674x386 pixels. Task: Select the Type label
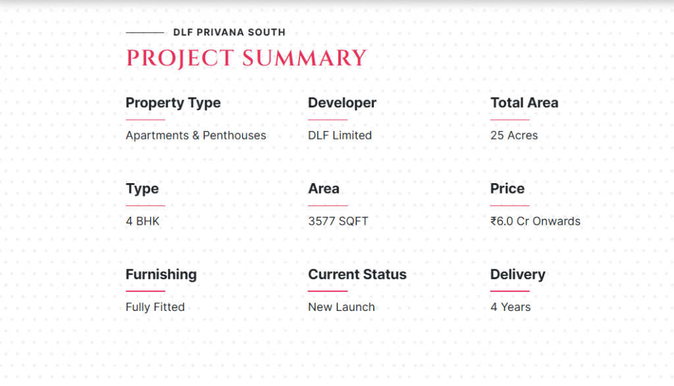click(x=142, y=189)
